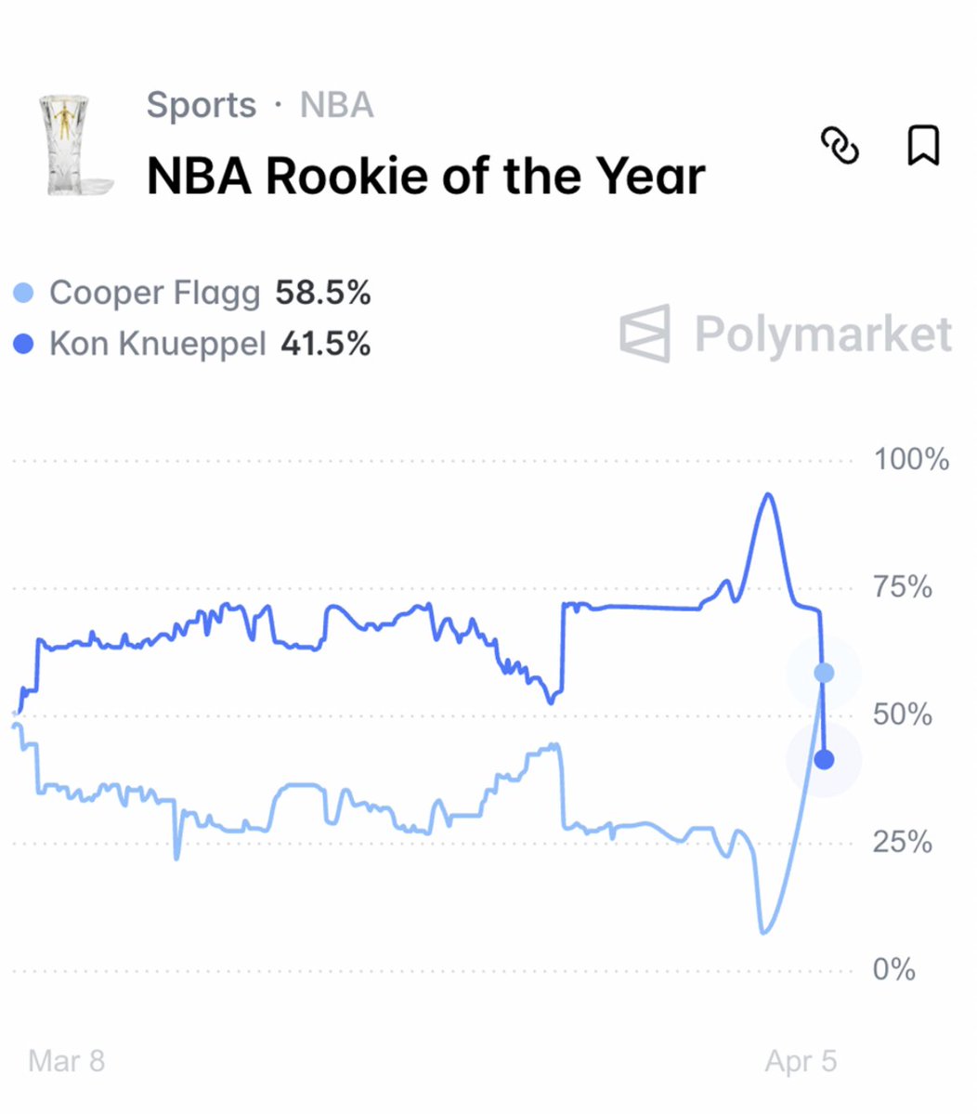Click the Polymarket watermark text
The image size is (977, 1114).
click(823, 334)
